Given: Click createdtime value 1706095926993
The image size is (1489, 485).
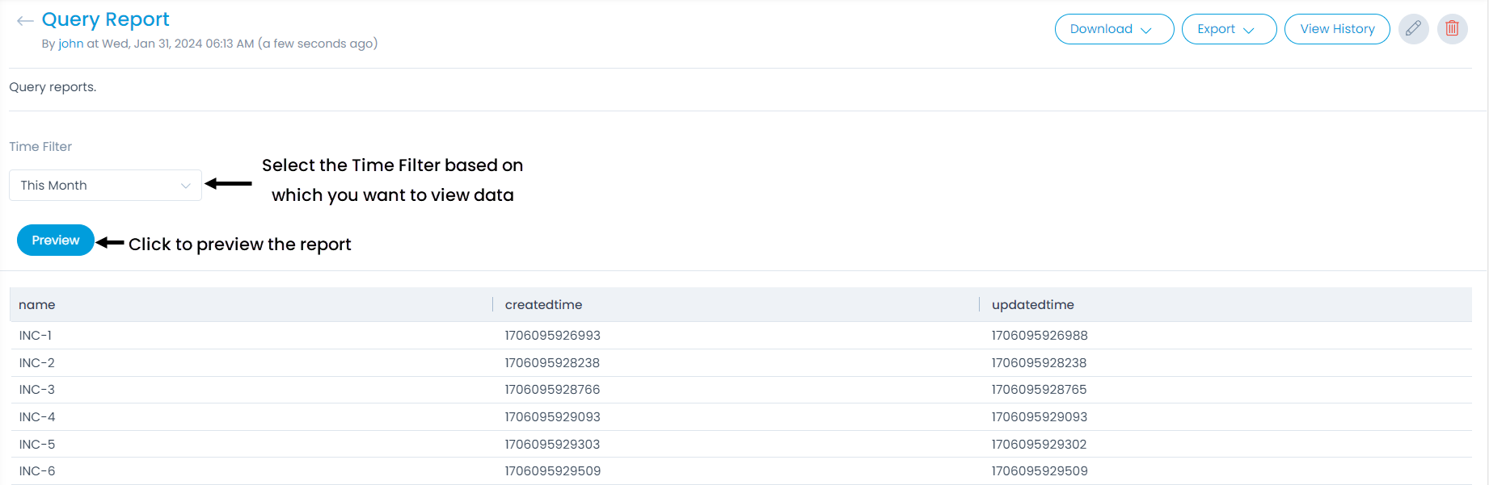Looking at the screenshot, I should point(552,336).
